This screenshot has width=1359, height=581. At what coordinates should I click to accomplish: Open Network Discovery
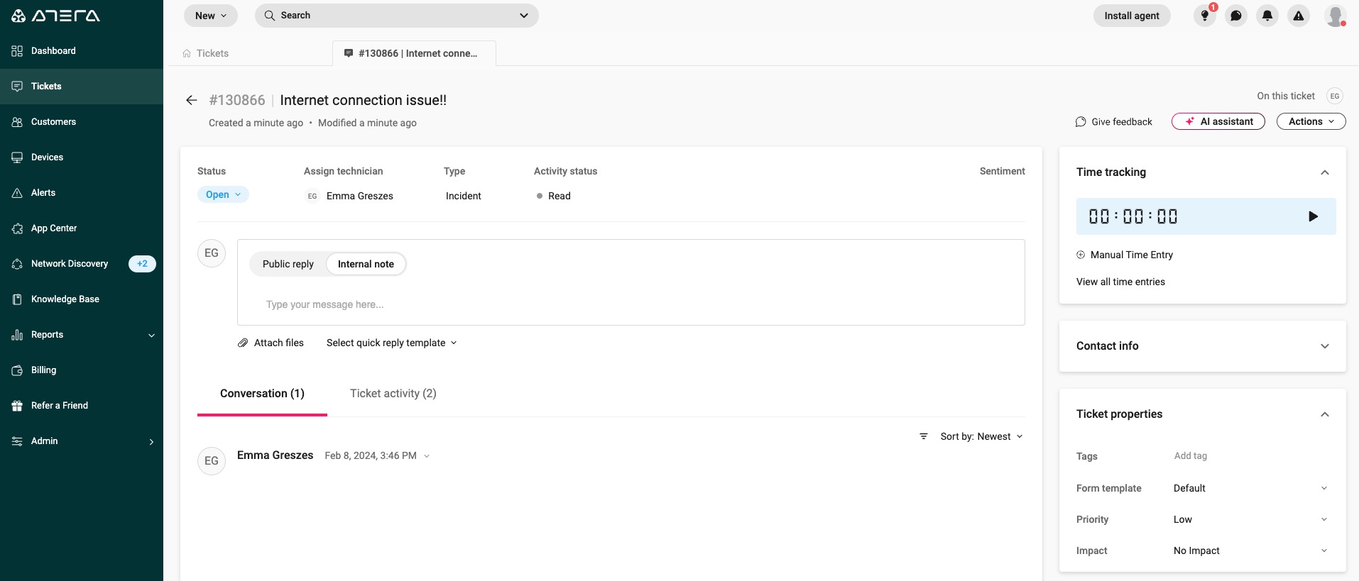(x=70, y=264)
